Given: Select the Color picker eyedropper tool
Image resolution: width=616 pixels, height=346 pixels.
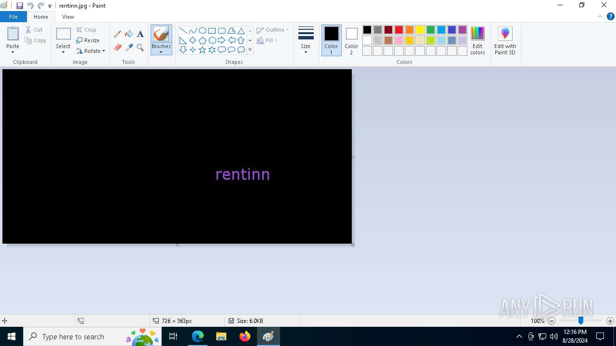Looking at the screenshot, I should 129,48.
